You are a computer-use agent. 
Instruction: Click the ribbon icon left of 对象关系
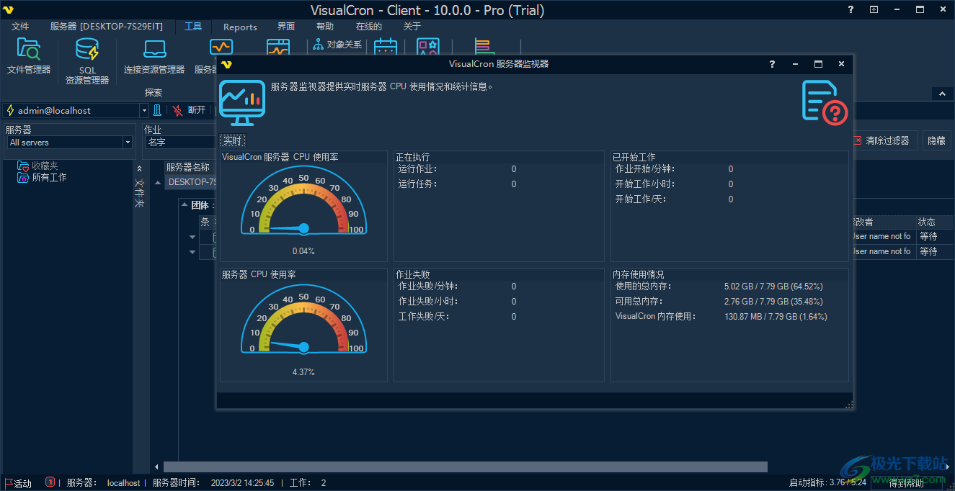277,46
